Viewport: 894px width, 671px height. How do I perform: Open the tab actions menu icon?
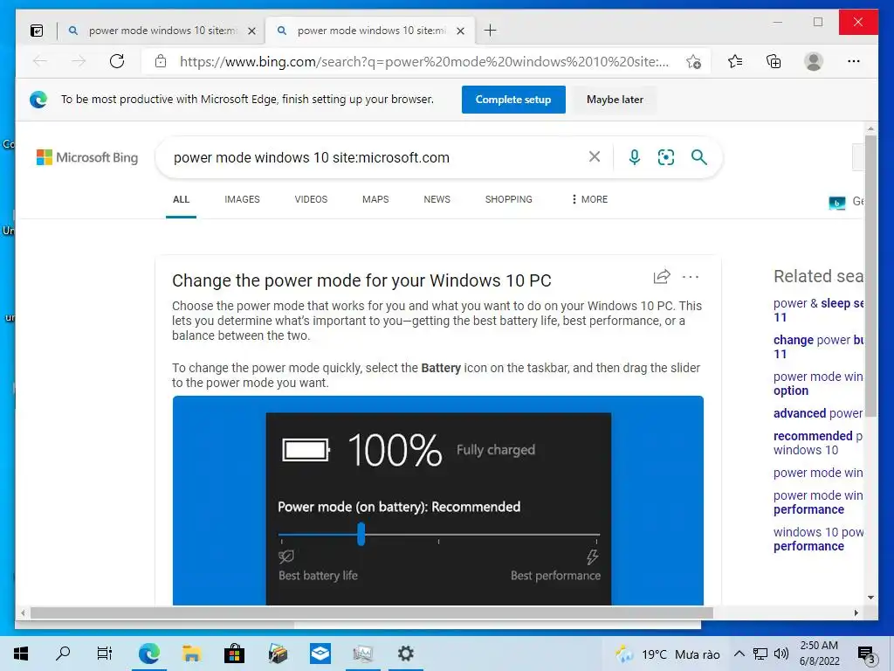37,31
